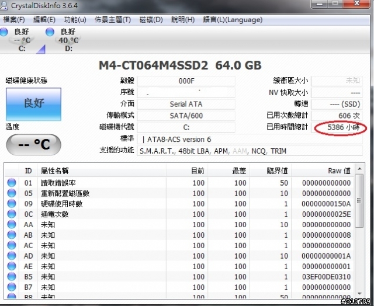Click status orb for attribute AA row
Viewport: 374px width, 306px height.
tap(12, 224)
